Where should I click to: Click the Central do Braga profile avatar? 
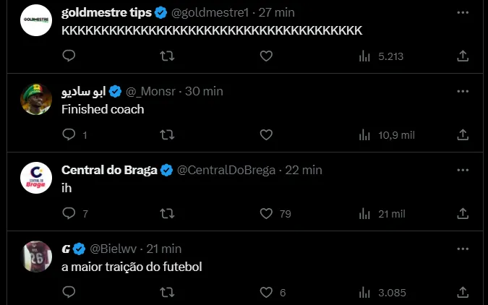click(36, 178)
